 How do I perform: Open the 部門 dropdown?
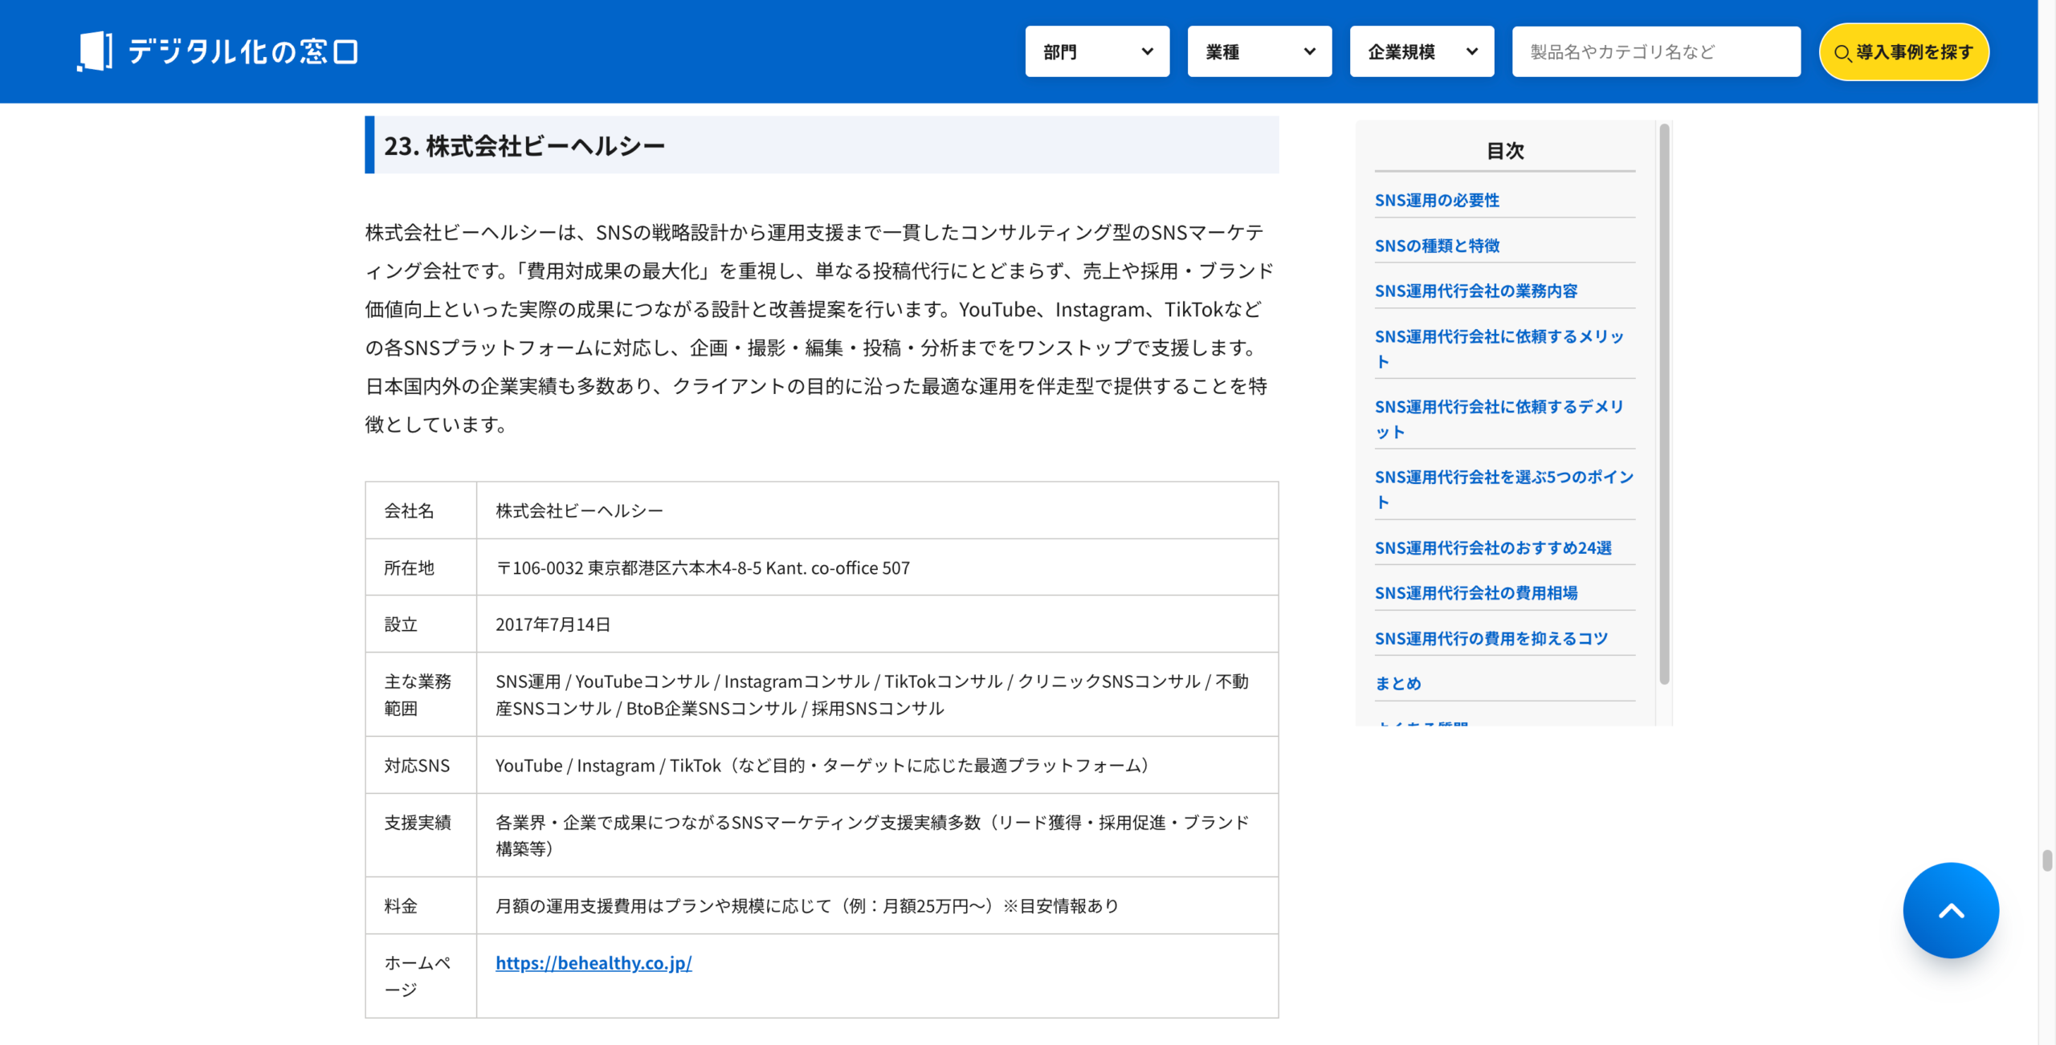click(x=1097, y=51)
